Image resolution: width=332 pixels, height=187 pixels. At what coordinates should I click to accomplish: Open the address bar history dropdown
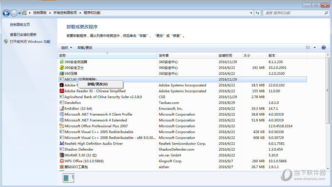click(251, 13)
